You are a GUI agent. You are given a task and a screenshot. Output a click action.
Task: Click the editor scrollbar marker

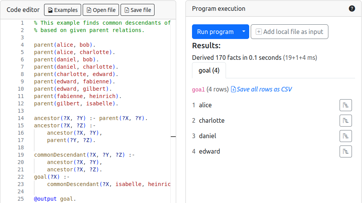click(x=173, y=137)
